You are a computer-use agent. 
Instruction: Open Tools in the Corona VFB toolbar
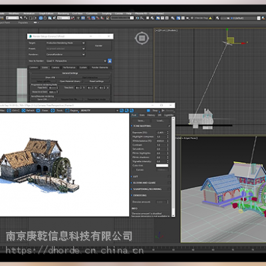tap(57, 110)
